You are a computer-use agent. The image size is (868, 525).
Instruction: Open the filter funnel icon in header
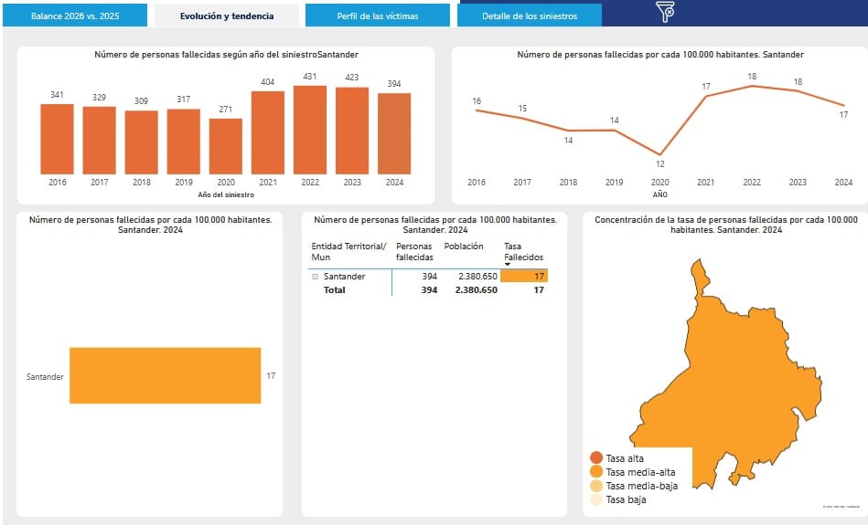click(x=665, y=12)
